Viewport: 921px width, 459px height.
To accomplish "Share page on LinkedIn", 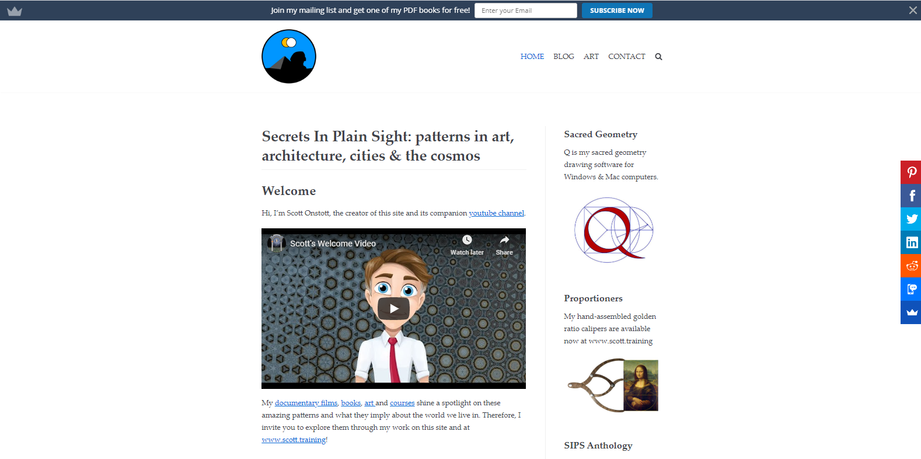I will click(x=911, y=242).
